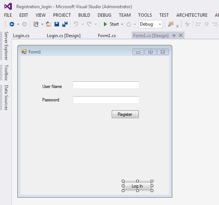Click the Start debugging button
This screenshot has width=219, height=205.
(111, 24)
